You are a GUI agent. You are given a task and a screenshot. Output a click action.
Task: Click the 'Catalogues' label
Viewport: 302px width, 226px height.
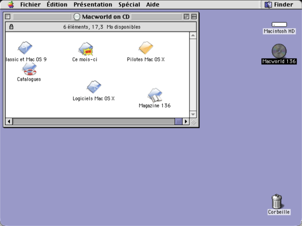pyautogui.click(x=29, y=79)
